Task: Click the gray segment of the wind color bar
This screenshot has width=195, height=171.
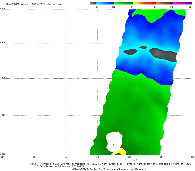Action: [93, 3]
